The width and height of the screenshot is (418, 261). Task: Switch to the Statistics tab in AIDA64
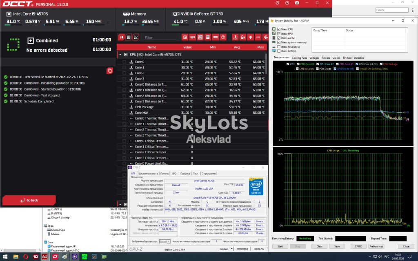click(x=359, y=58)
